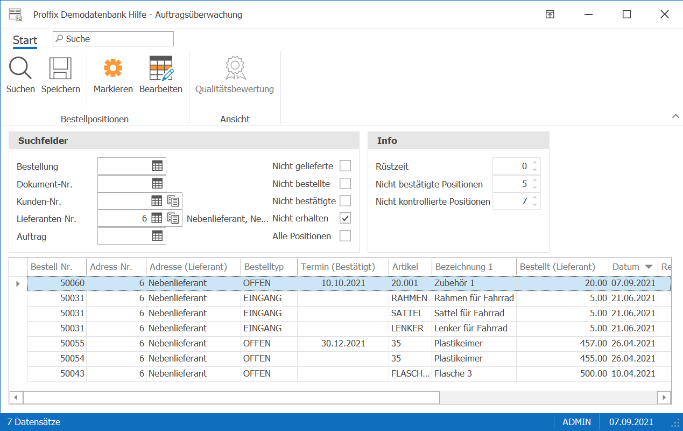Open multi-select list icon for Lieferanten-Nr.
Viewport: 683px width, 431px height.
[173, 218]
